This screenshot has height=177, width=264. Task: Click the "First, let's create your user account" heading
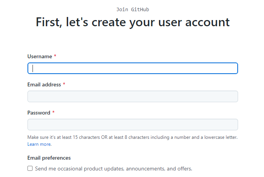coord(133,22)
